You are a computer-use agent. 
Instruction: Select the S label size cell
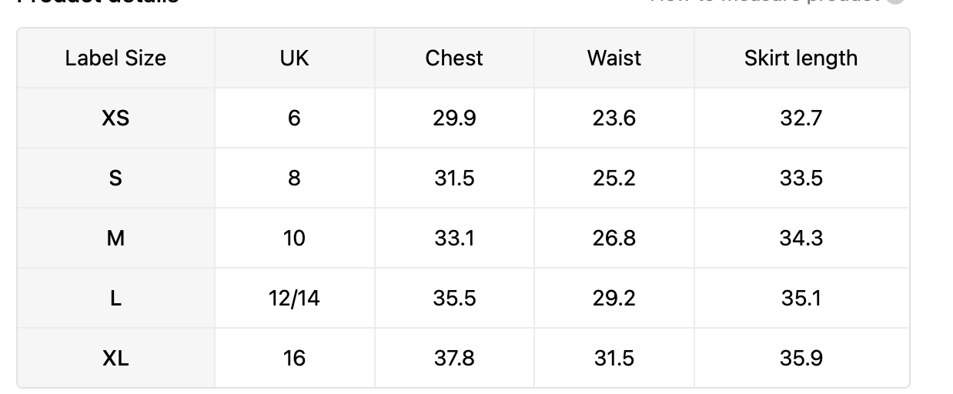(115, 178)
